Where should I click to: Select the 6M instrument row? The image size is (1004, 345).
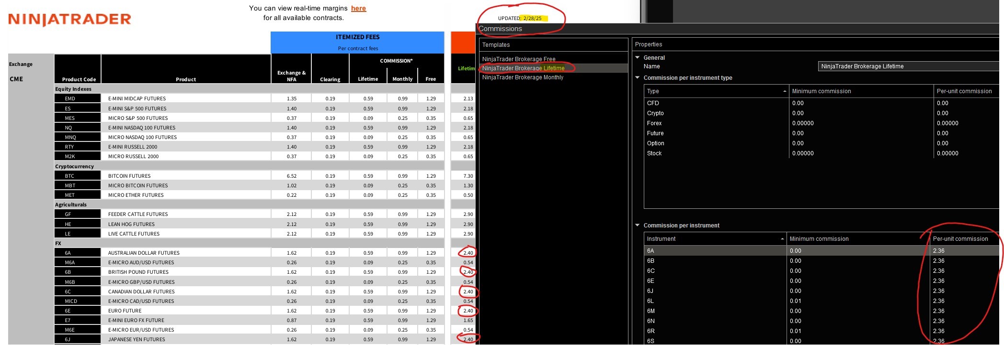pos(821,311)
